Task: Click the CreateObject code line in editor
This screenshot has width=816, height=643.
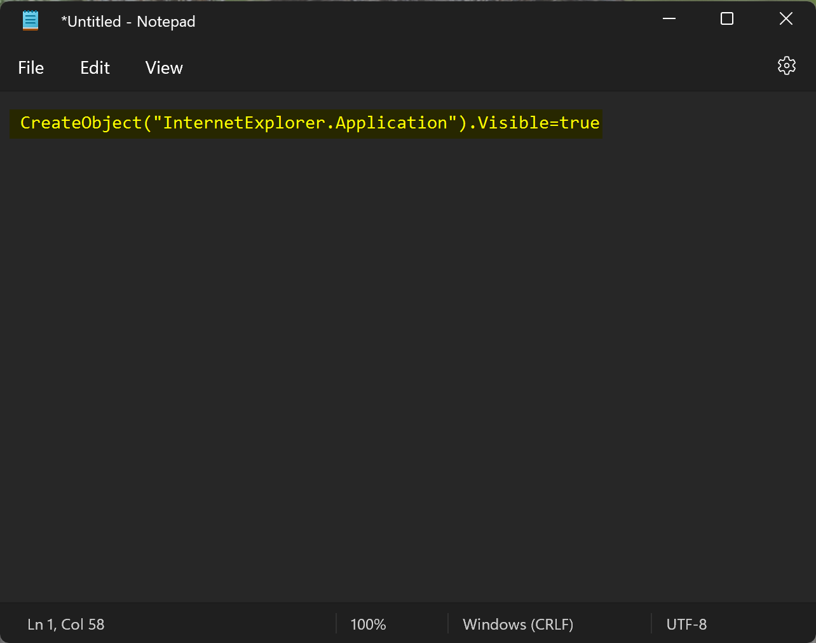Action: 309,123
